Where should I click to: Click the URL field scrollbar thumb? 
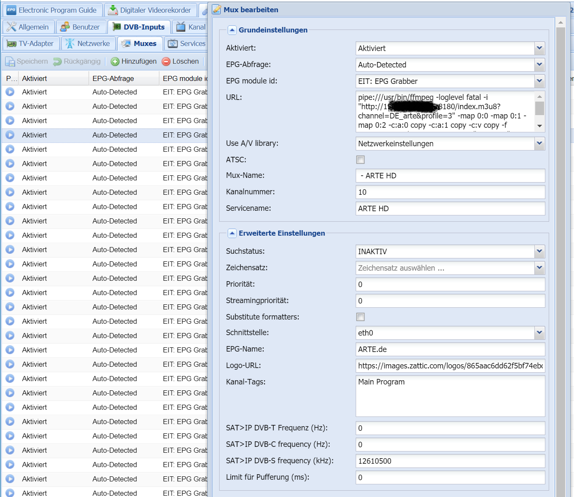point(539,108)
